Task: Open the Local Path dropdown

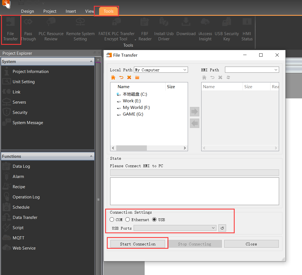Action: [x=161, y=70]
